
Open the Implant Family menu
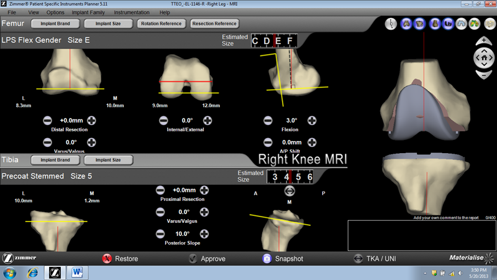[87, 12]
